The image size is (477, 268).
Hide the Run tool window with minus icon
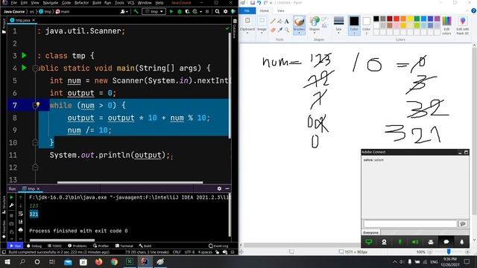(227, 188)
